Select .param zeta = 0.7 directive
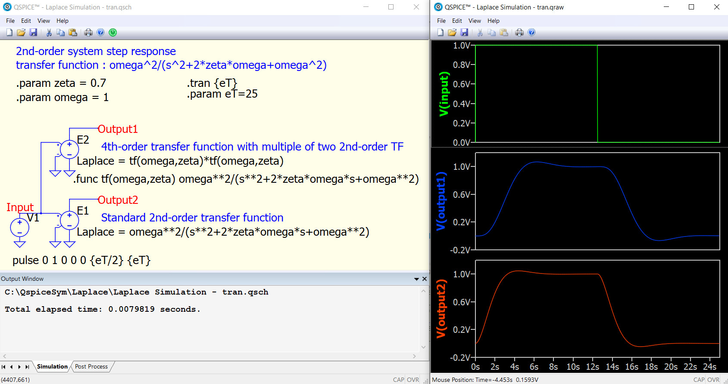Screen dimensions: 728x384 tap(61, 83)
